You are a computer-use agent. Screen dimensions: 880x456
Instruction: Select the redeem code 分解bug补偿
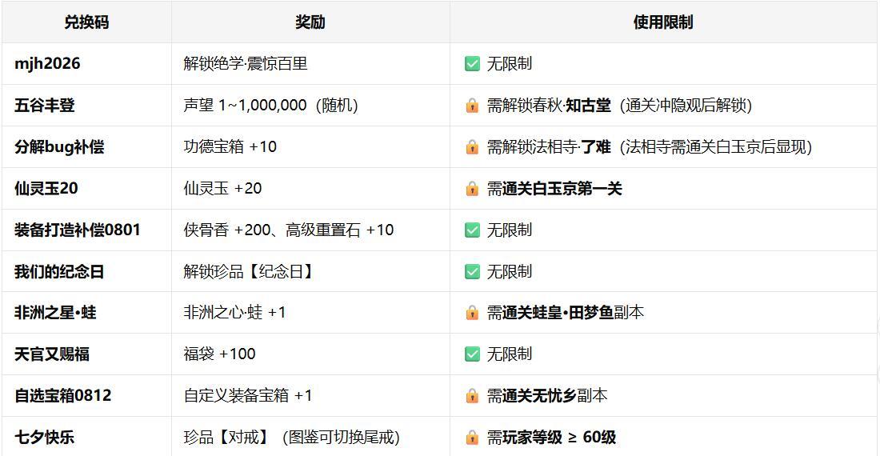pyautogui.click(x=59, y=146)
